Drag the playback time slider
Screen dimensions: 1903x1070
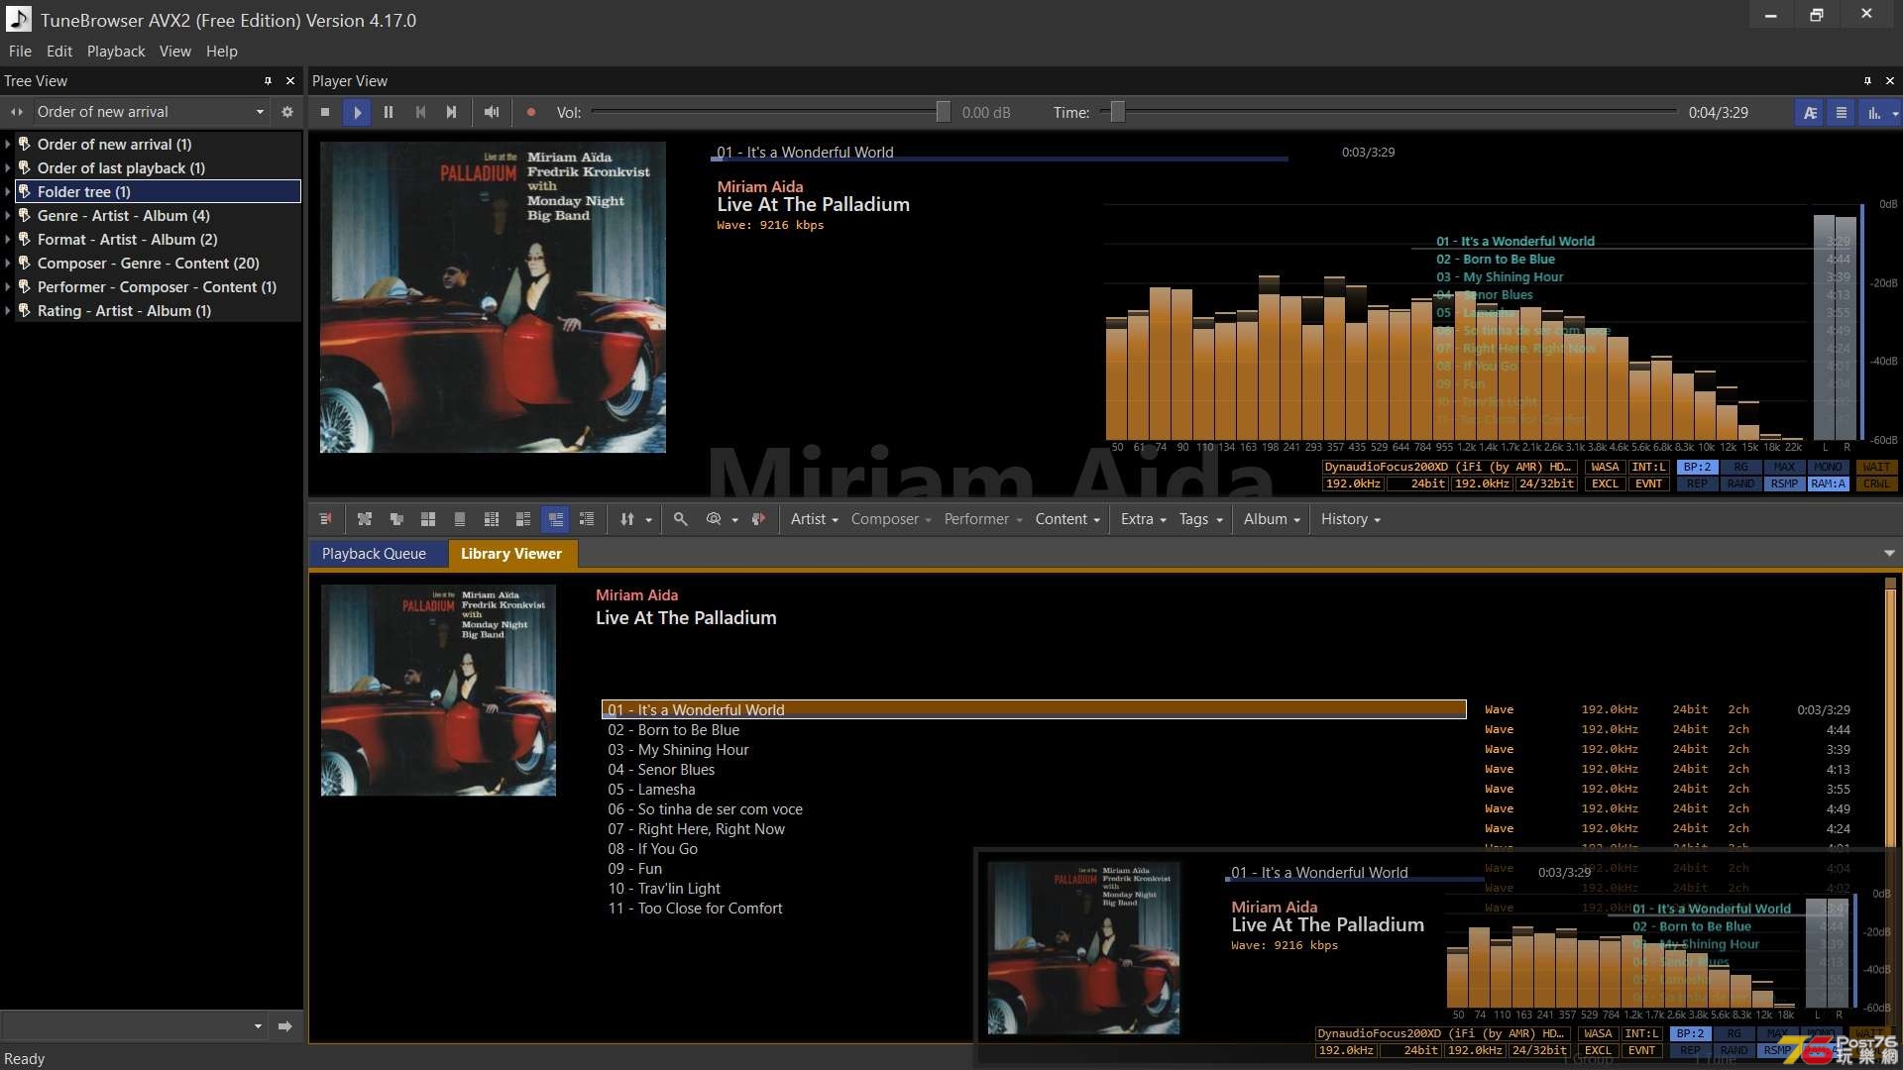click(1116, 112)
